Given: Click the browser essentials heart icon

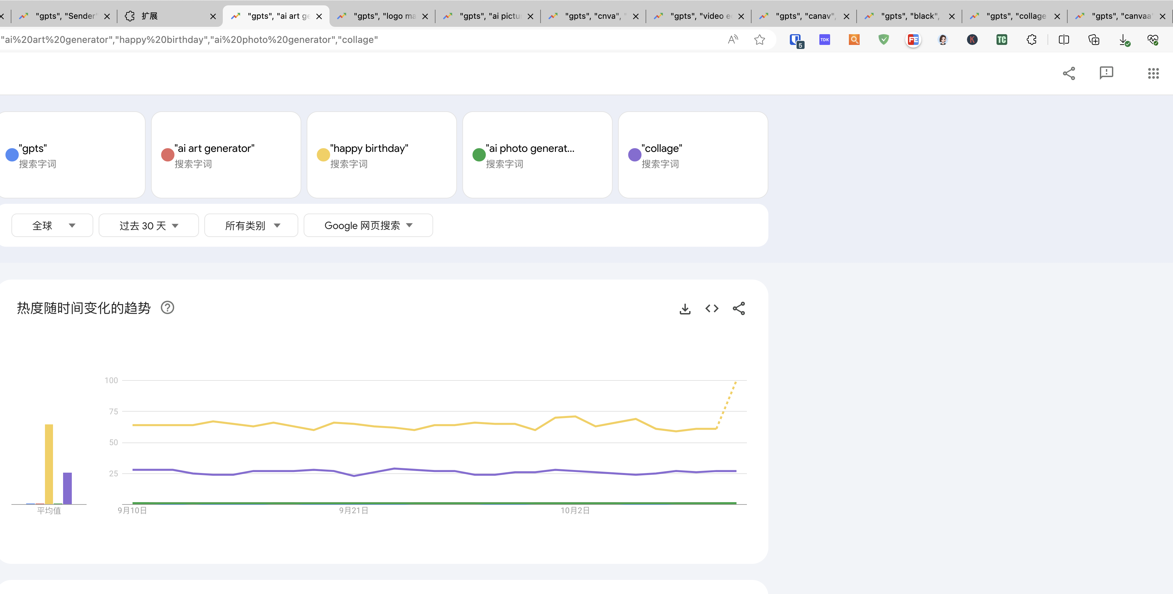Looking at the screenshot, I should (x=1153, y=40).
